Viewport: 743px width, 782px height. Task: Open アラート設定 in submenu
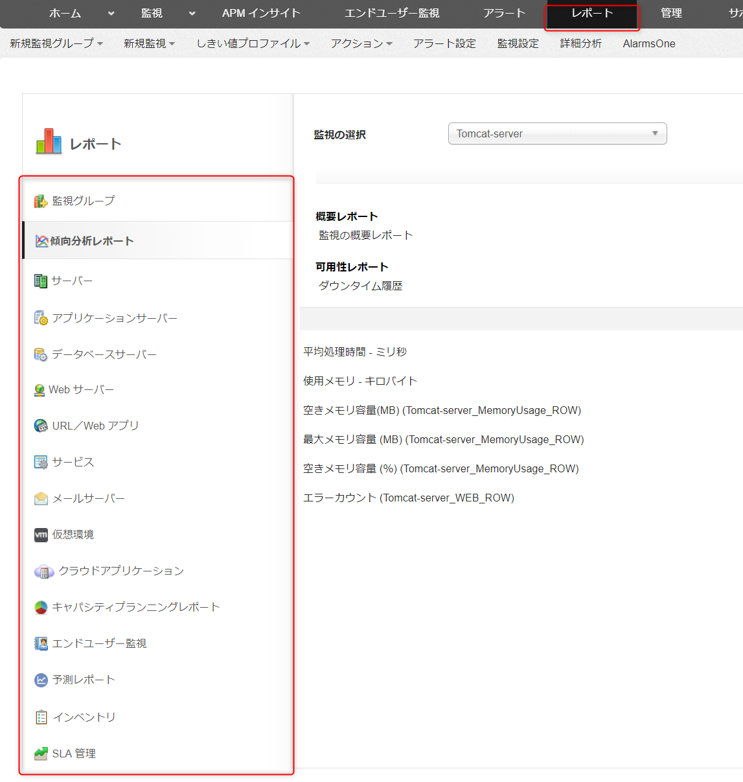coord(444,43)
